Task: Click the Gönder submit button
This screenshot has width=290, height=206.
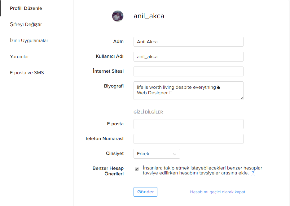Action: coord(145,192)
